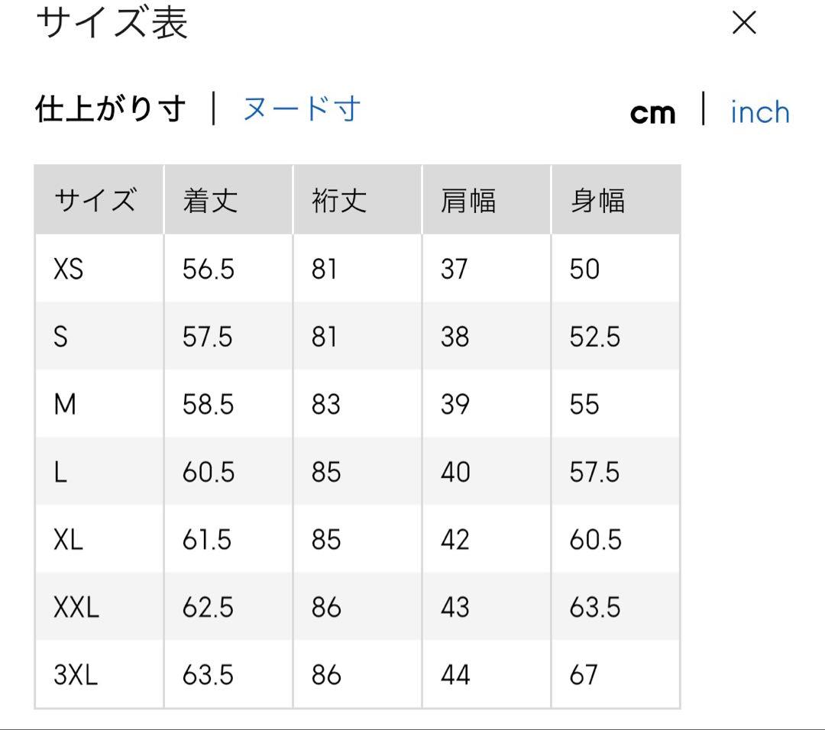Select the L size row label
The width and height of the screenshot is (825, 730).
coord(60,472)
